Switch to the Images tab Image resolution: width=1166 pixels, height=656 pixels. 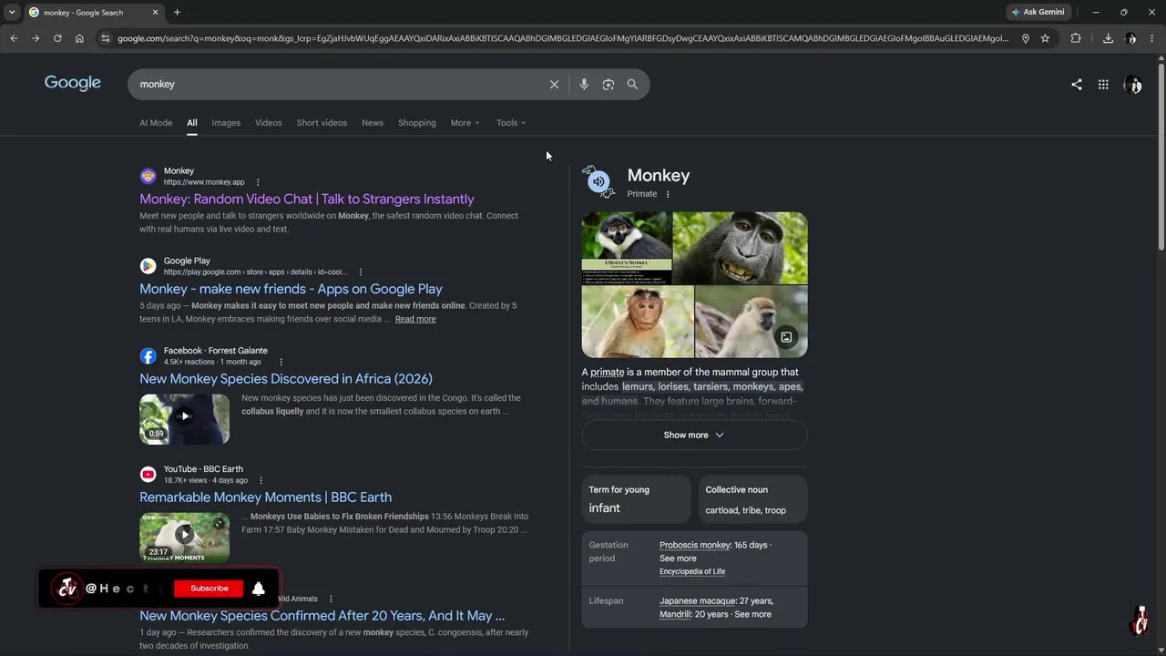pos(226,123)
